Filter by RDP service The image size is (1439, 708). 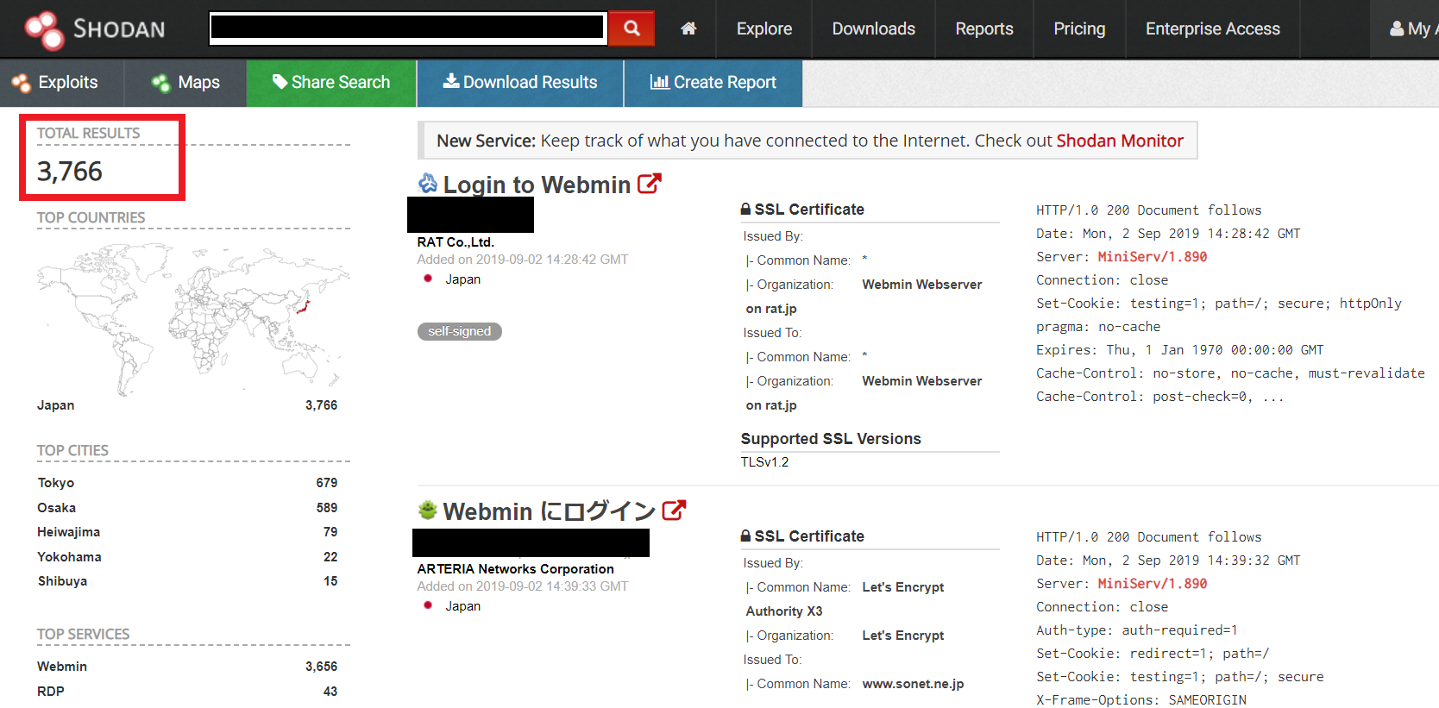51,692
